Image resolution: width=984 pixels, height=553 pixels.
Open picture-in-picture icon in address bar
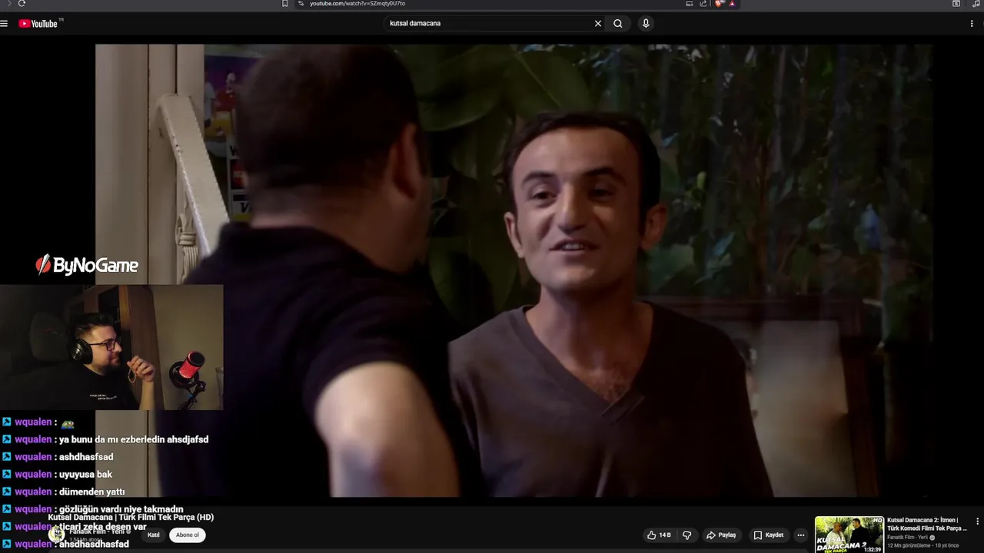690,4
